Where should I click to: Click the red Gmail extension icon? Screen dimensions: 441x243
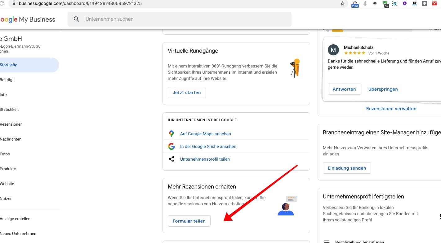[434, 4]
